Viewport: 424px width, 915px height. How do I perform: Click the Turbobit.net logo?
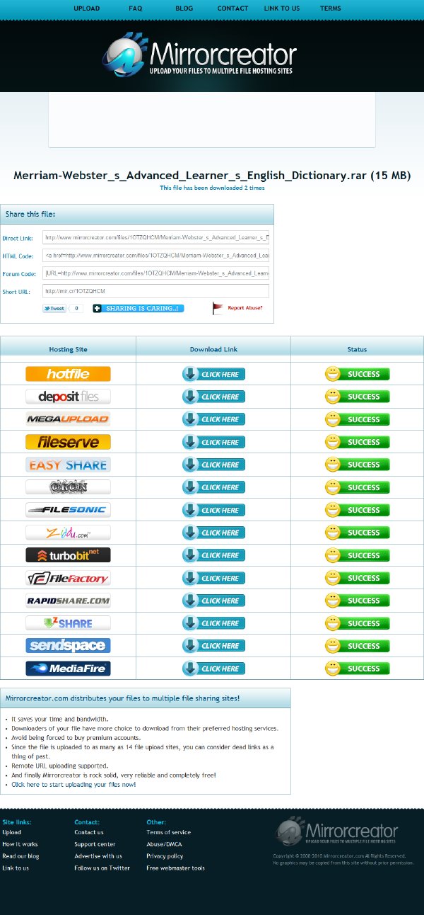click(x=68, y=555)
